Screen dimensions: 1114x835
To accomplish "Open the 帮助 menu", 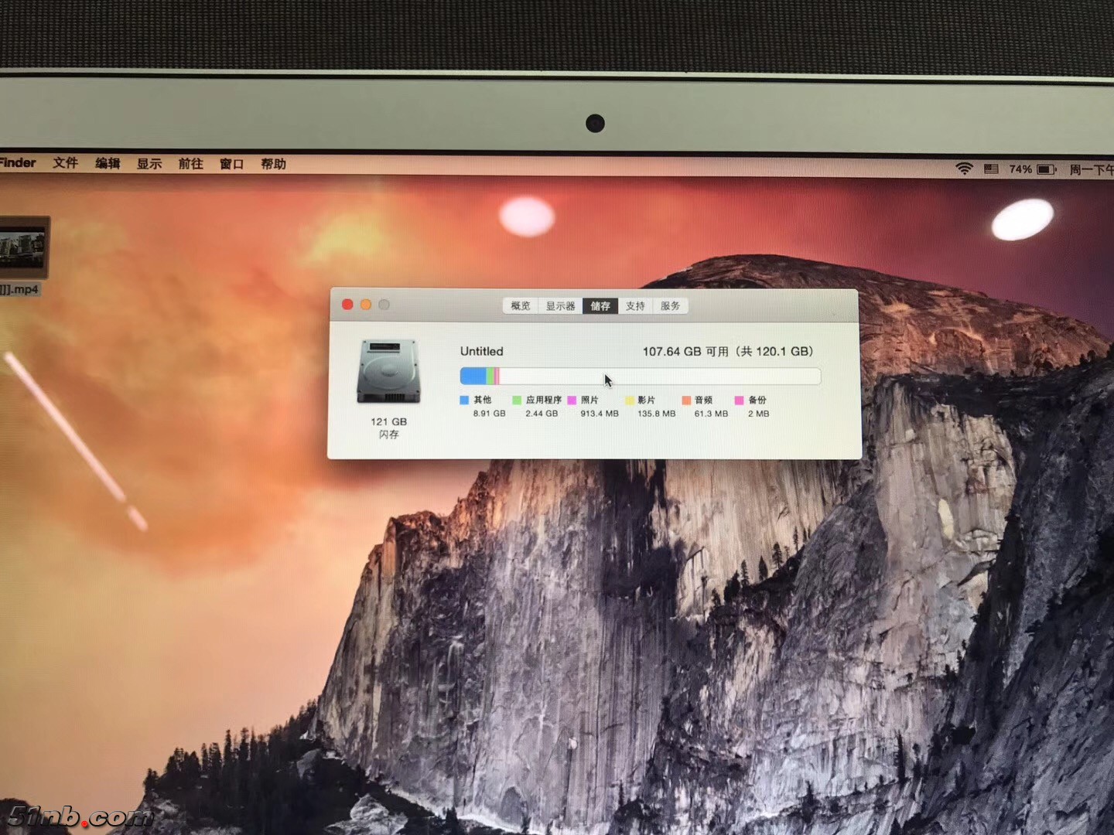I will 273,164.
